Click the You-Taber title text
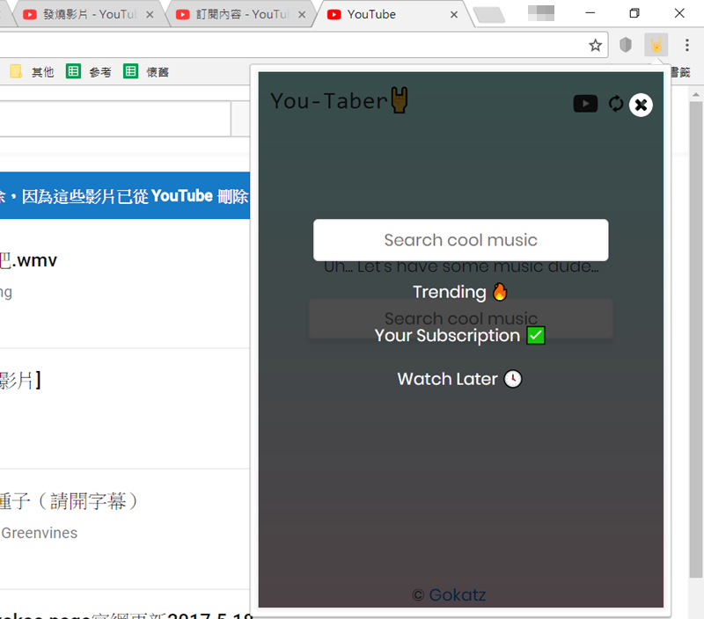This screenshot has width=704, height=619. 328,101
